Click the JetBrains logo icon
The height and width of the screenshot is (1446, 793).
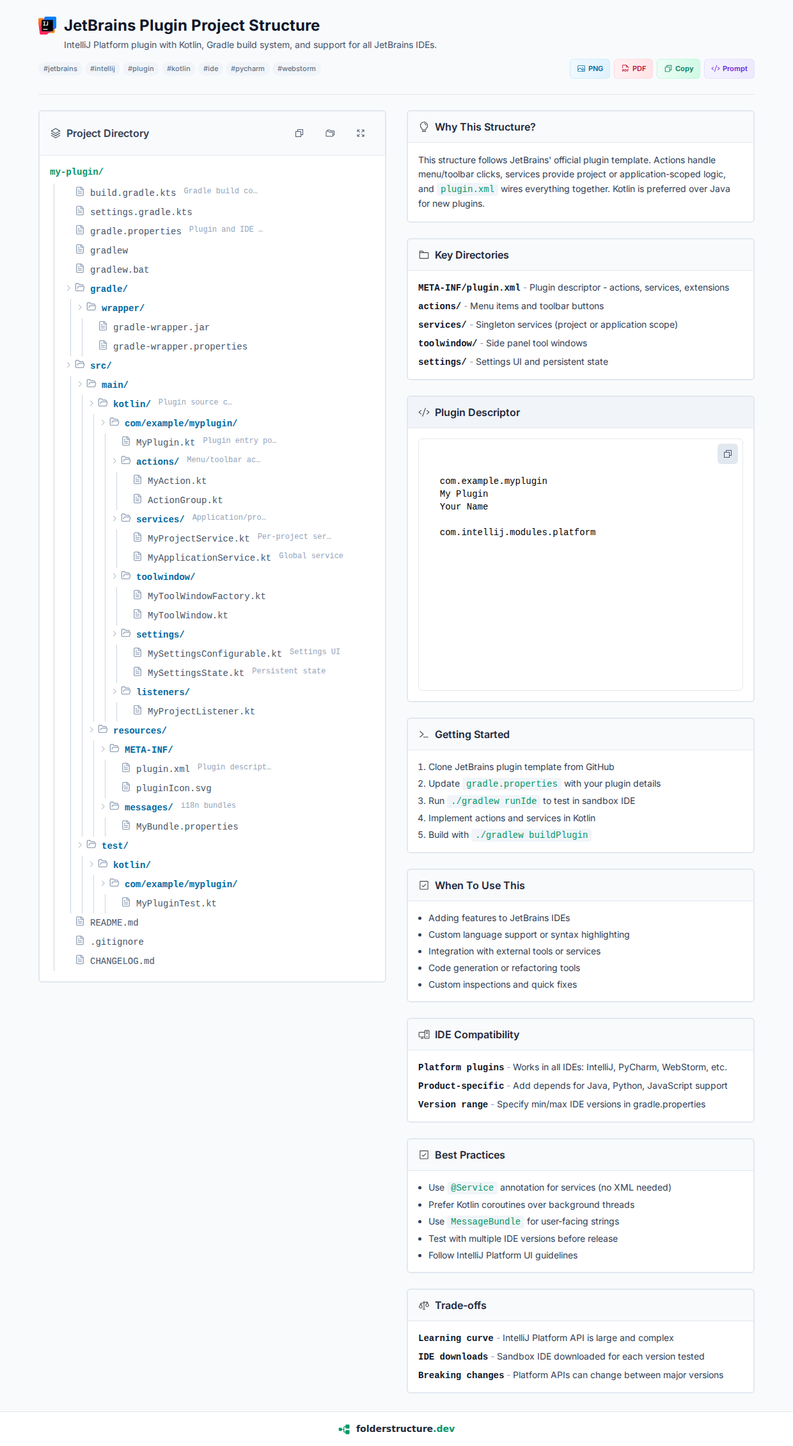tap(47, 26)
